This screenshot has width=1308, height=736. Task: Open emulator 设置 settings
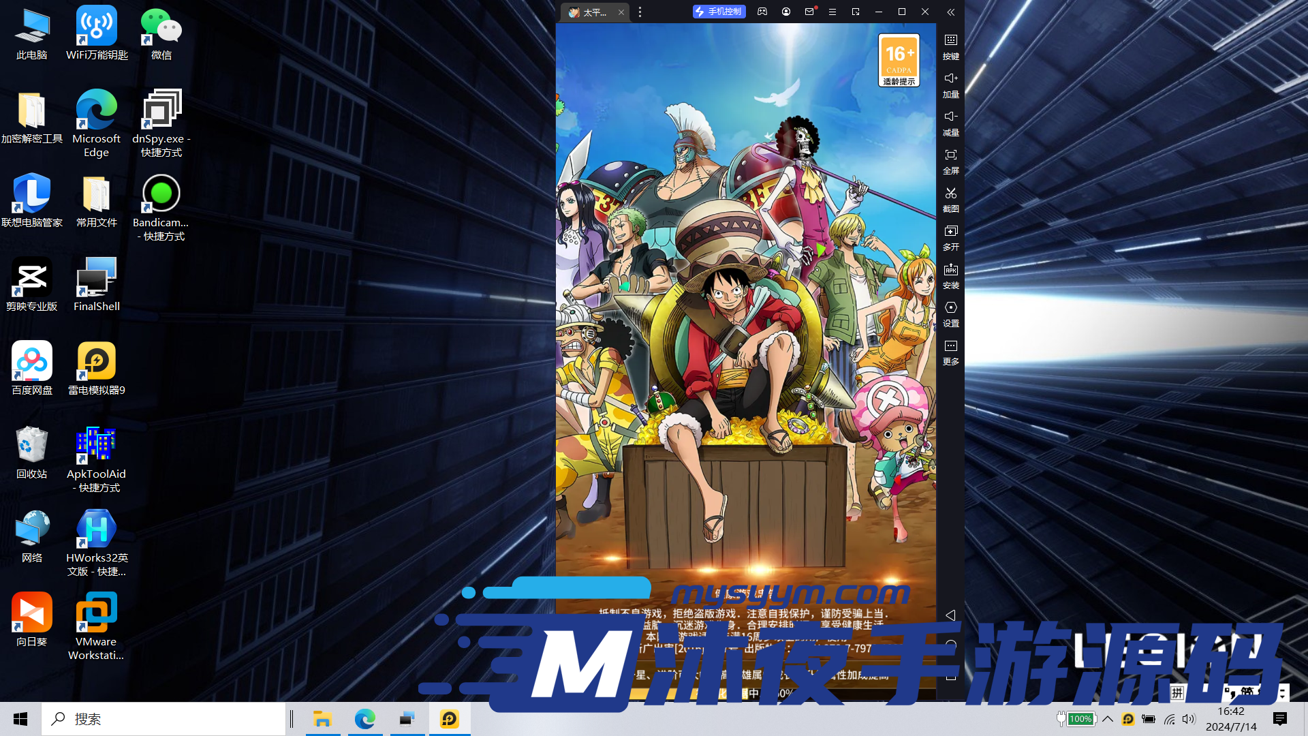(950, 313)
